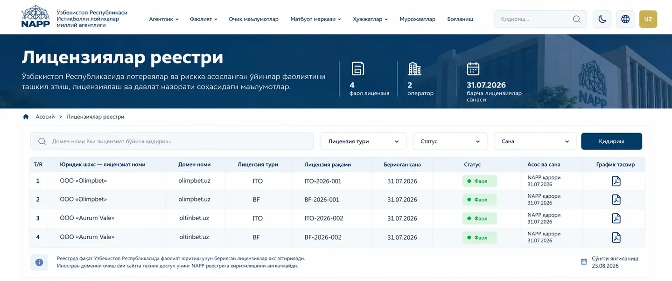Click olimpbet.uz in row 1
The width and height of the screenshot is (672, 281).
click(x=195, y=181)
